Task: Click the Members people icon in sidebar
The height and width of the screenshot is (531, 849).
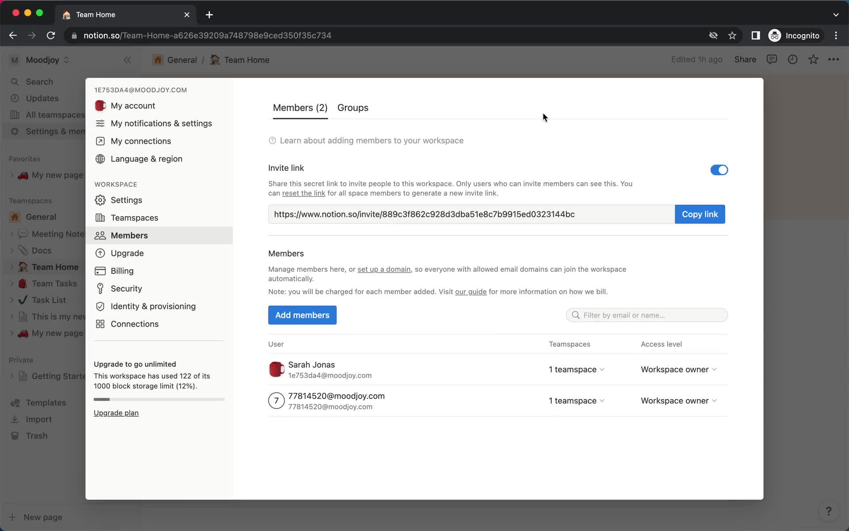Action: click(x=100, y=235)
